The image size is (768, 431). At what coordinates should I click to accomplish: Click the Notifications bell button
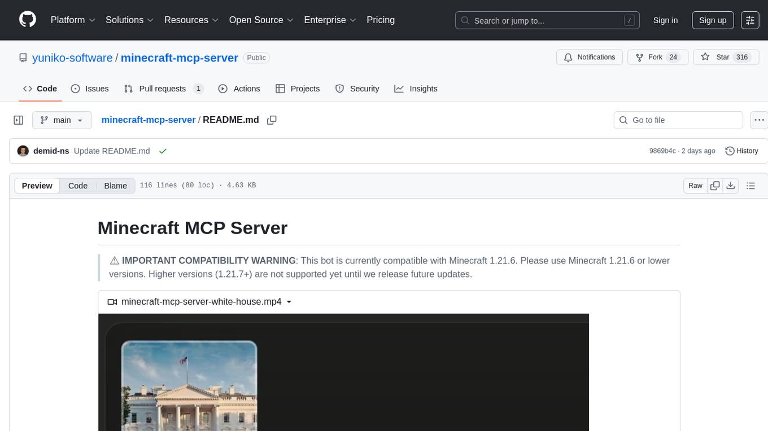pyautogui.click(x=590, y=58)
